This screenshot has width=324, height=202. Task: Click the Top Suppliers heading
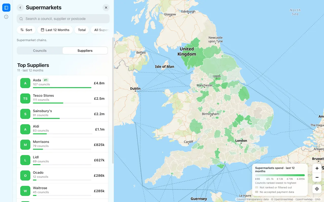click(x=33, y=65)
